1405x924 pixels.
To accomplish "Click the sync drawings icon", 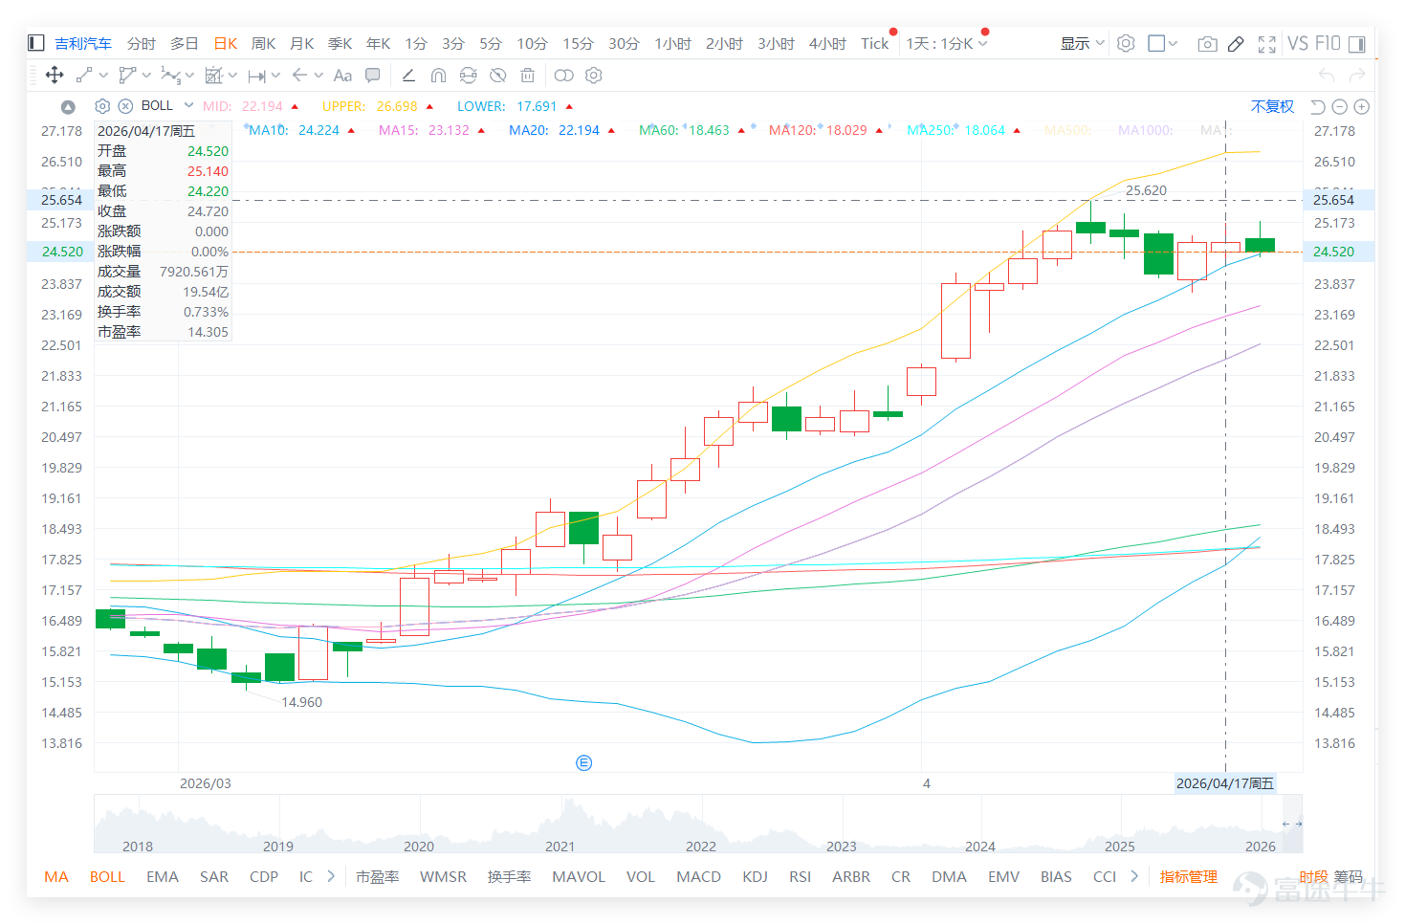I will [468, 75].
